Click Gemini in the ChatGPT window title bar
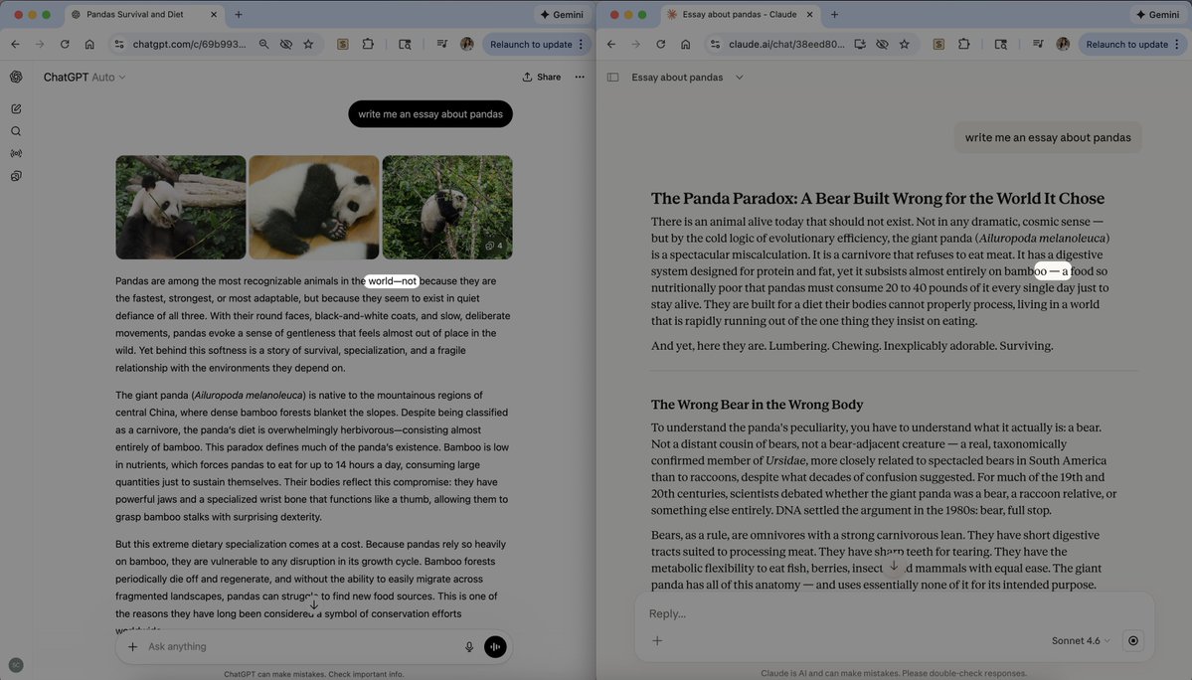The height and width of the screenshot is (680, 1192). tap(562, 15)
